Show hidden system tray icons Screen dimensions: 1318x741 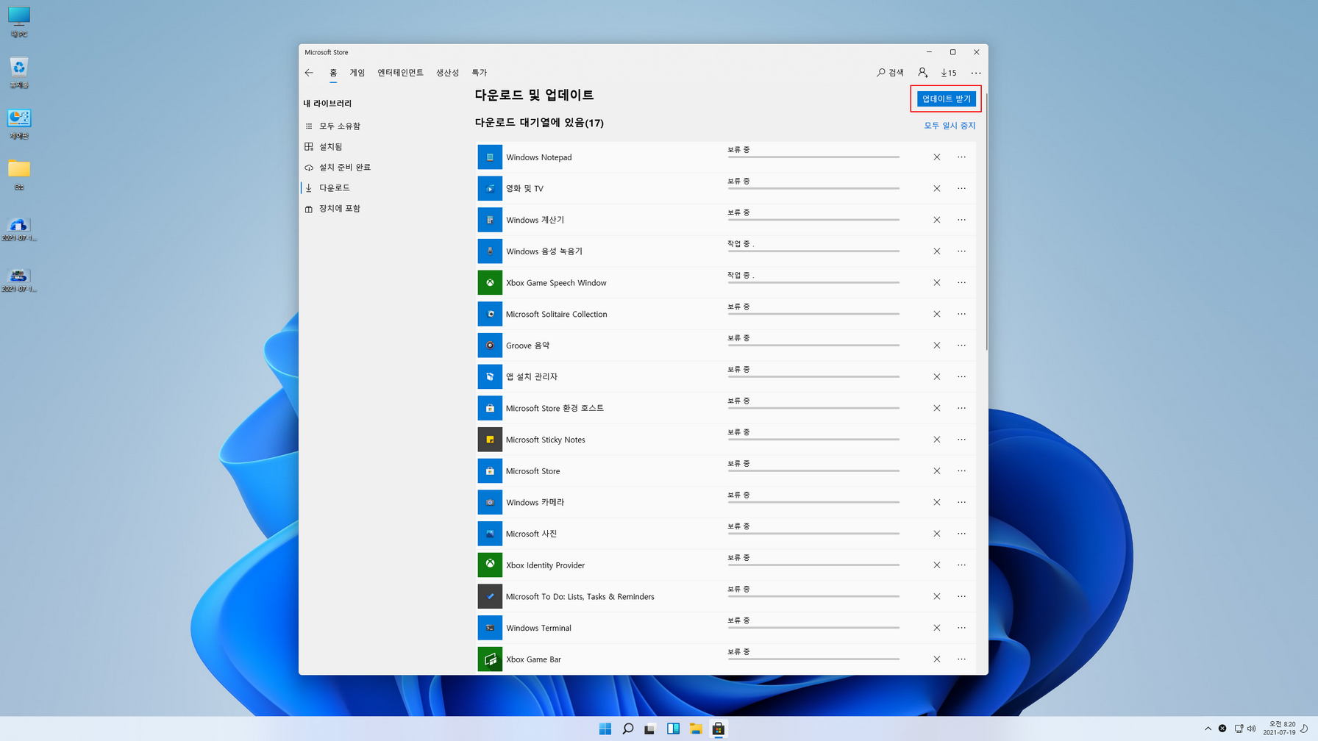coord(1208,729)
